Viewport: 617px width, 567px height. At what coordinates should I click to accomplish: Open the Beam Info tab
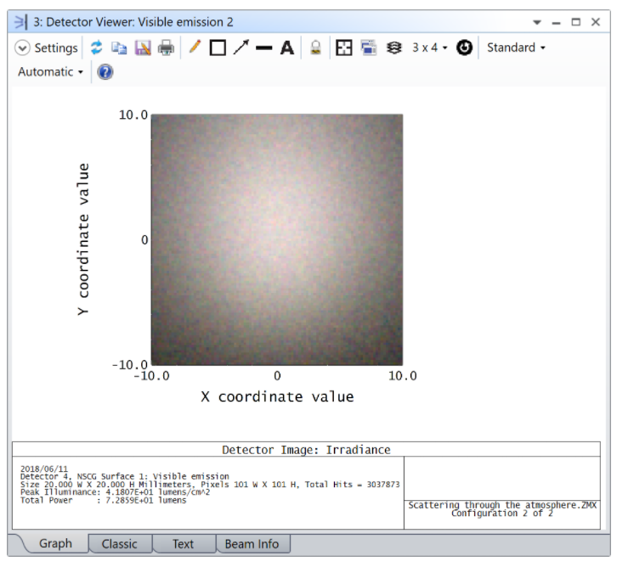252,544
